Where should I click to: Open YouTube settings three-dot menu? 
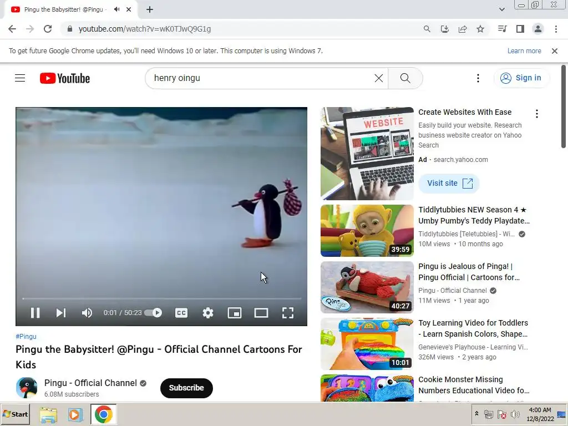pyautogui.click(x=478, y=78)
